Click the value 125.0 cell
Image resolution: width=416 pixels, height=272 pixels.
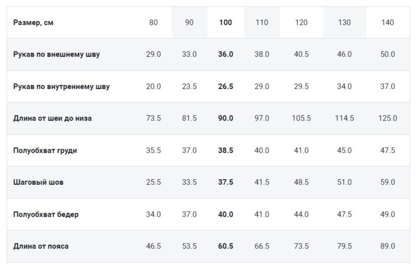point(388,118)
